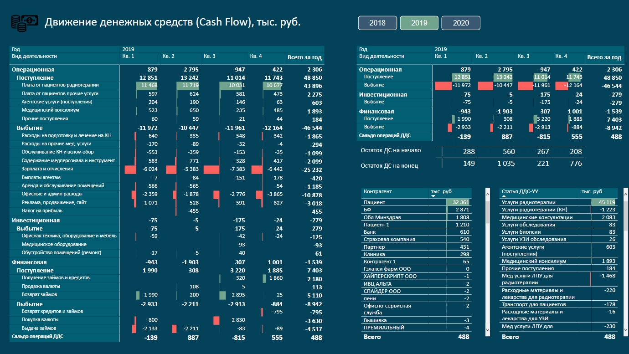Select the Клиника counterparty row
The width and height of the screenshot is (629, 354).
pos(417,254)
